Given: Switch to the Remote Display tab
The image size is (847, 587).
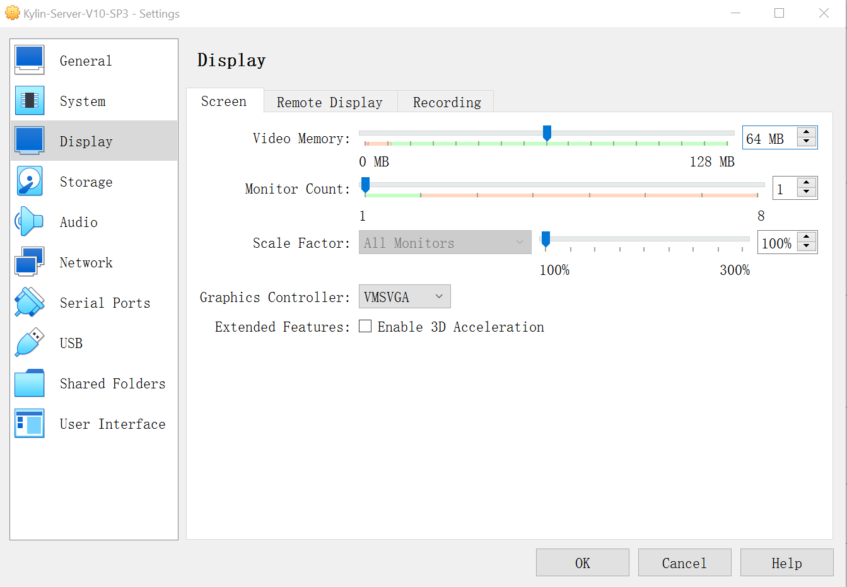Looking at the screenshot, I should pos(330,102).
